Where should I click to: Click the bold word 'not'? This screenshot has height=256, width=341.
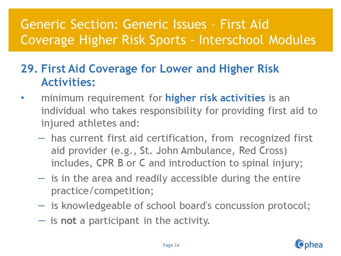(x=69, y=221)
